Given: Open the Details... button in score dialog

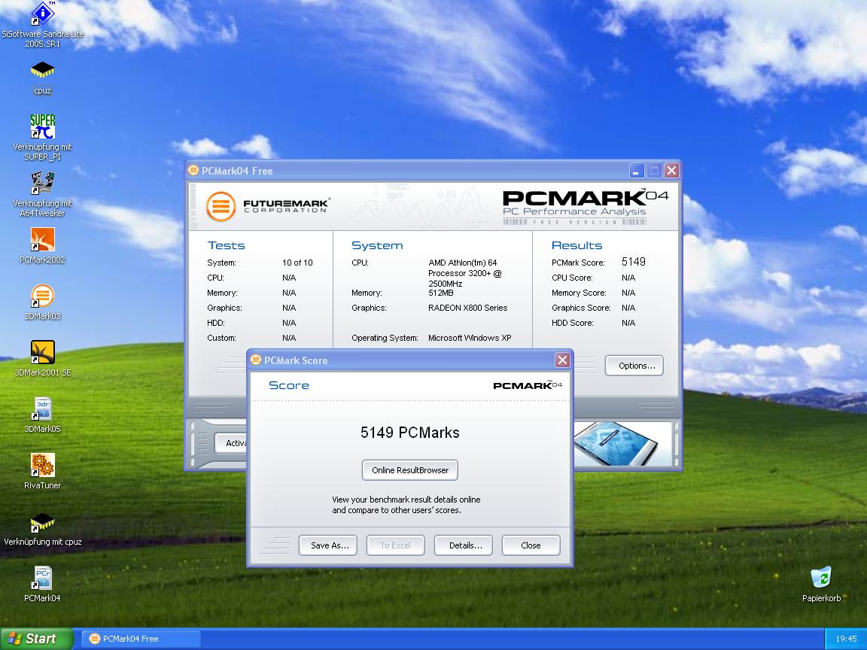Looking at the screenshot, I should click(465, 545).
